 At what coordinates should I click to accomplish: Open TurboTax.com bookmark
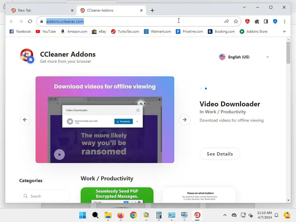coord(125,32)
